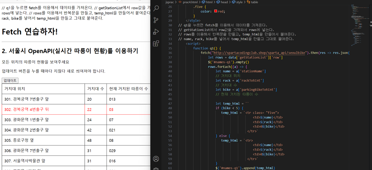Click the "$('#names-q1').empty()" line
This screenshot has height=170, width=372.
(229, 62)
